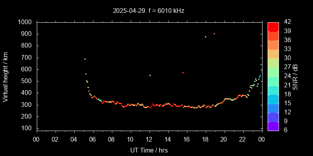The image size is (313, 156).
Task: Select the turquoise colorbar segment between 18 and 21
Action: point(273,89)
